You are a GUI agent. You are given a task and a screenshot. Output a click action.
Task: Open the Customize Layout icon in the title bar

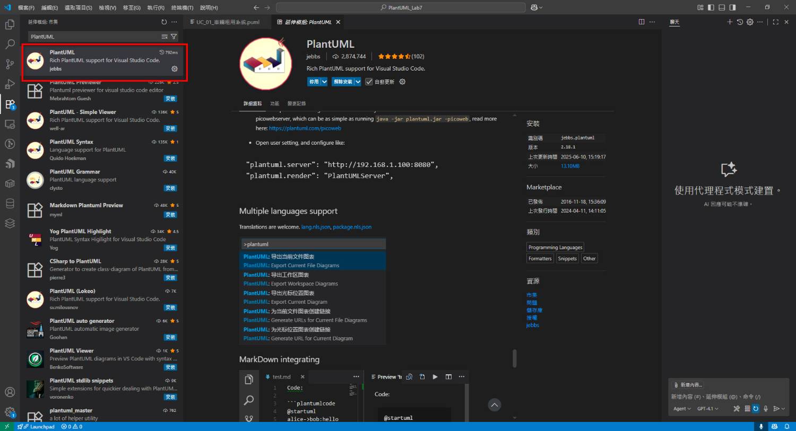700,7
